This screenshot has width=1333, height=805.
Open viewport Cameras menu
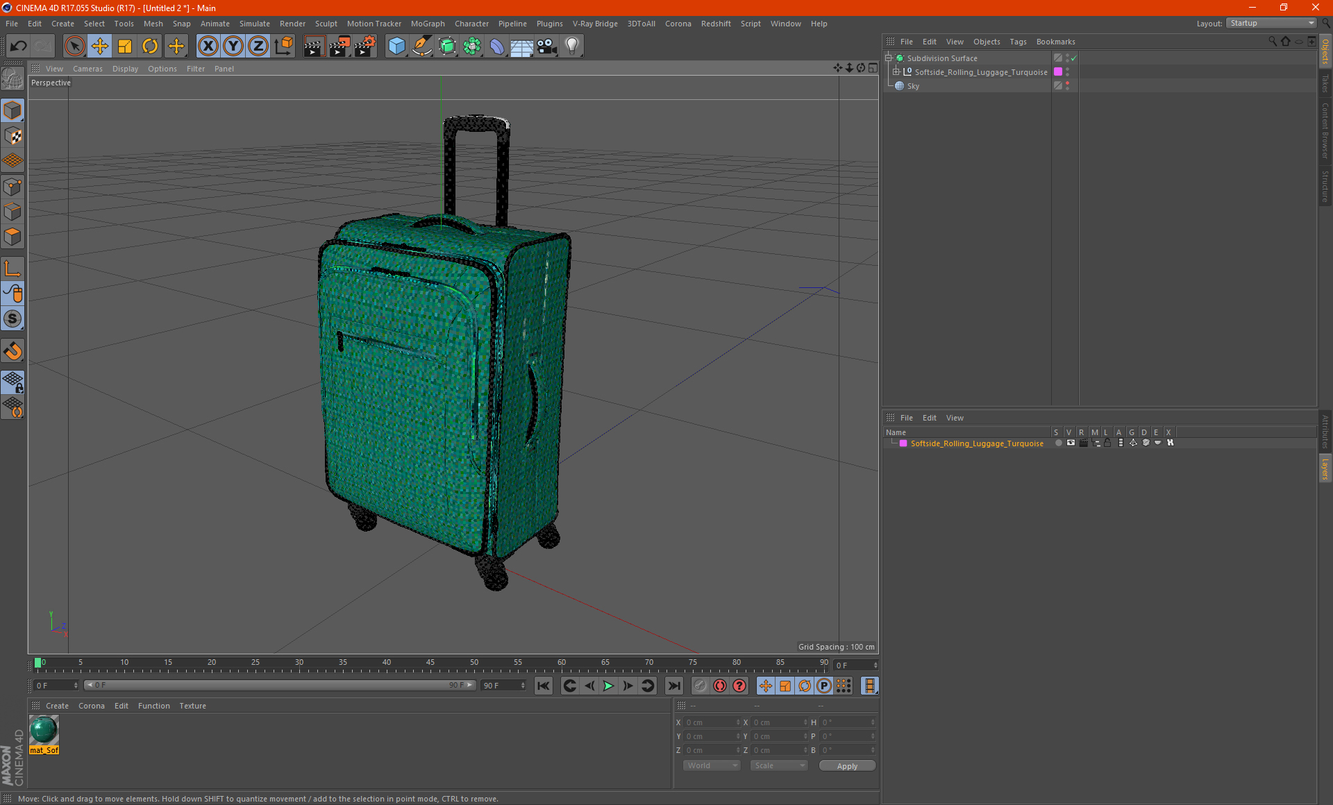87,69
